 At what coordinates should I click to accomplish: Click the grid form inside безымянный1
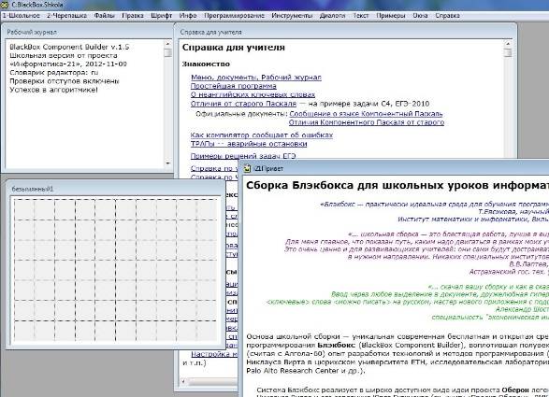click(116, 270)
